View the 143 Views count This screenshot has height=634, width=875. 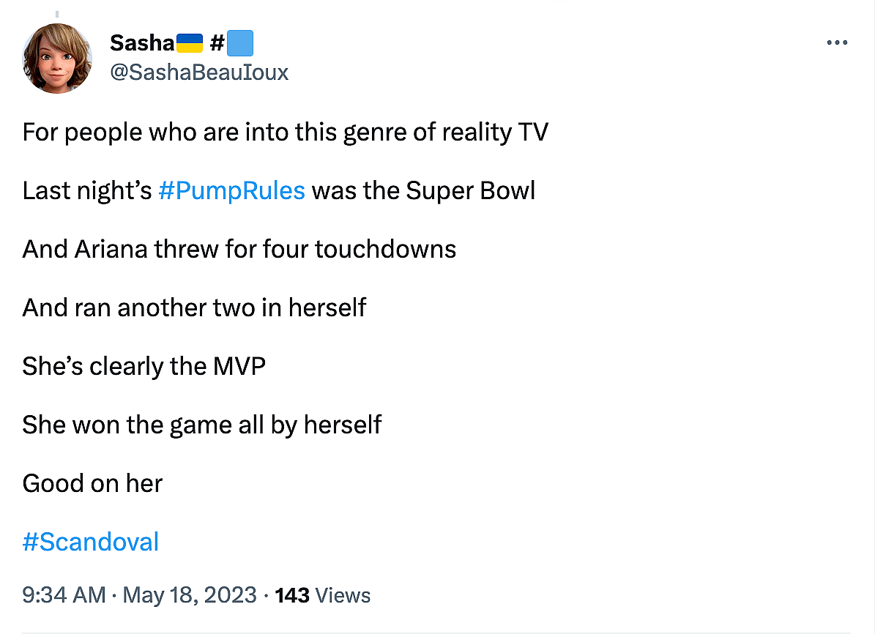323,595
